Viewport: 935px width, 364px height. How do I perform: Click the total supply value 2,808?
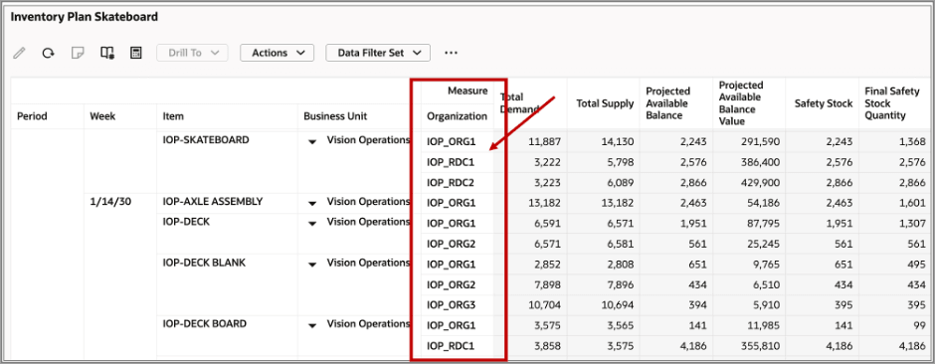[x=621, y=265]
